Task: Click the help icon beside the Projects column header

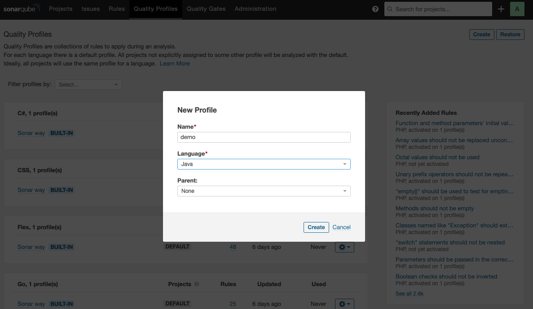Action: click(197, 284)
